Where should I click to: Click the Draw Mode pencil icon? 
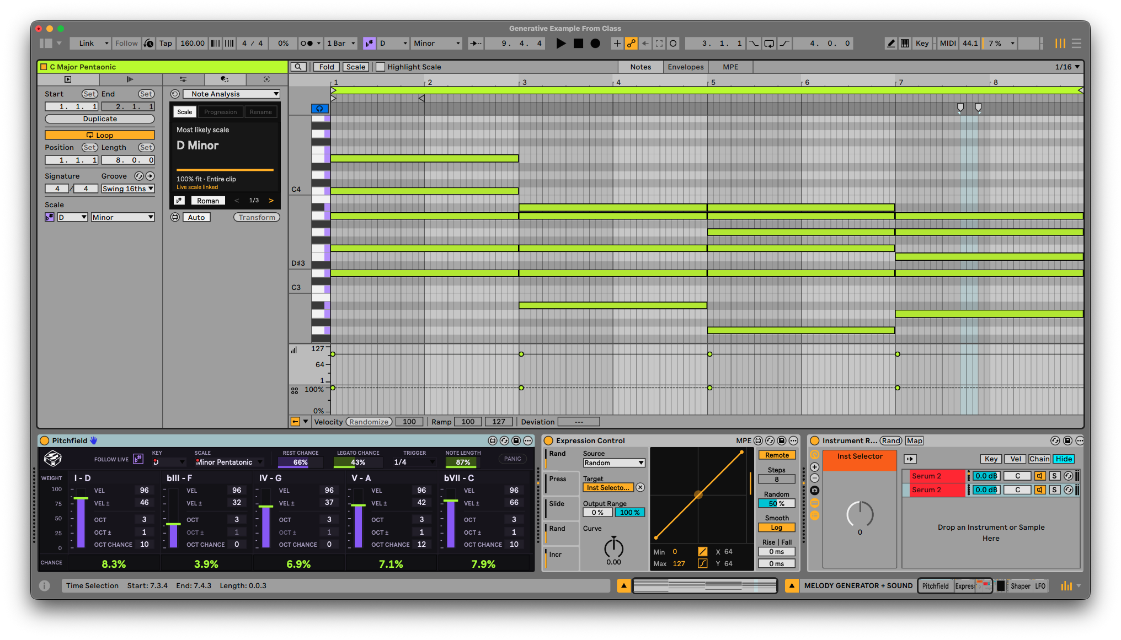pos(890,44)
